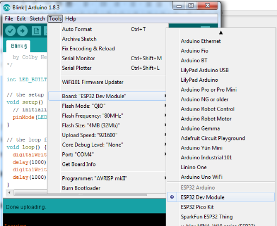Click the New sketch toolbar icon
Screen dimensions: 277x226
tap(36, 31)
